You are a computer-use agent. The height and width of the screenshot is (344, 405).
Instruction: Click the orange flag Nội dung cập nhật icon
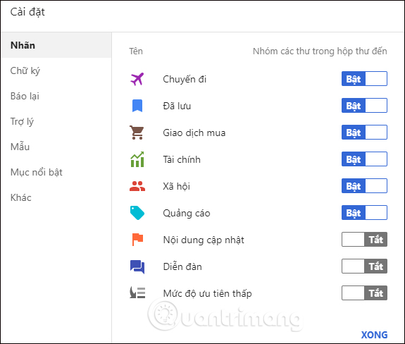pyautogui.click(x=137, y=240)
